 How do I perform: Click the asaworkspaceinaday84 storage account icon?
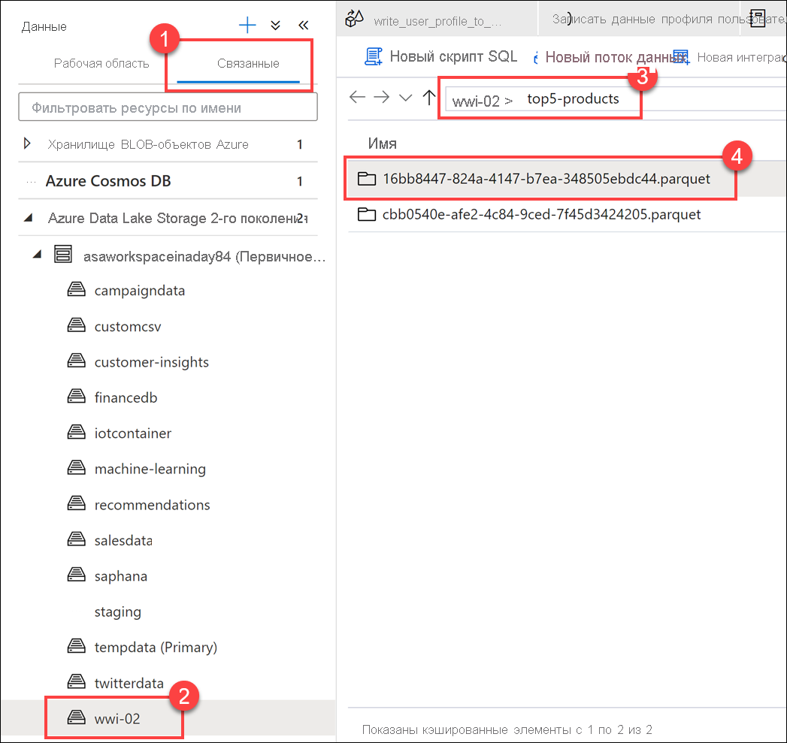coord(62,254)
